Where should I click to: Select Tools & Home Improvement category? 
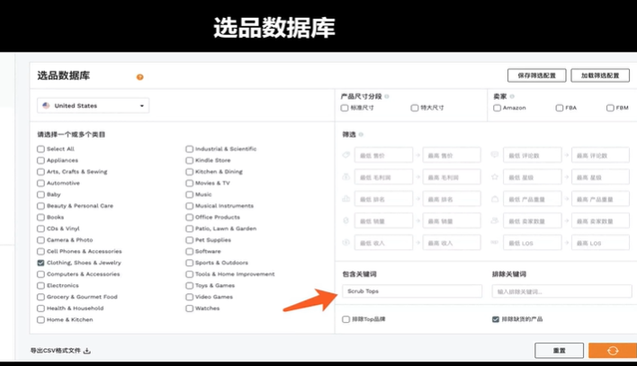(x=189, y=274)
